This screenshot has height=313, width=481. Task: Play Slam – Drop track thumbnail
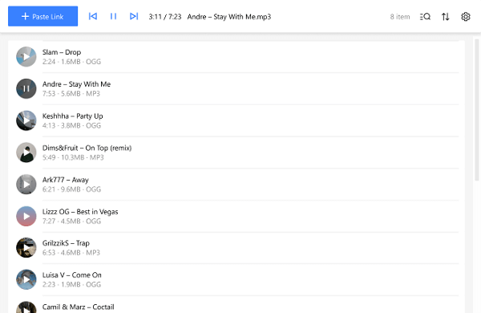[26, 57]
